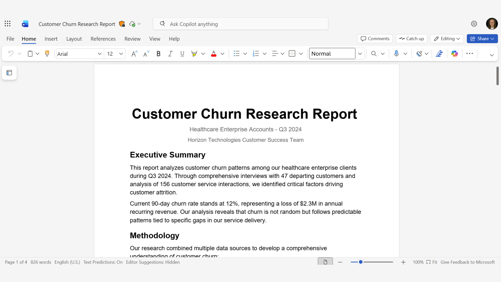501x282 pixels.
Task: Click the Catch up button
Action: [x=411, y=39]
